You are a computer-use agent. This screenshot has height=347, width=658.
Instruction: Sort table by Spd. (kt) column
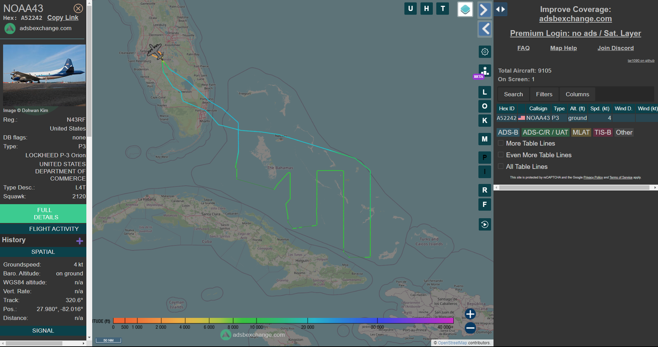point(600,109)
